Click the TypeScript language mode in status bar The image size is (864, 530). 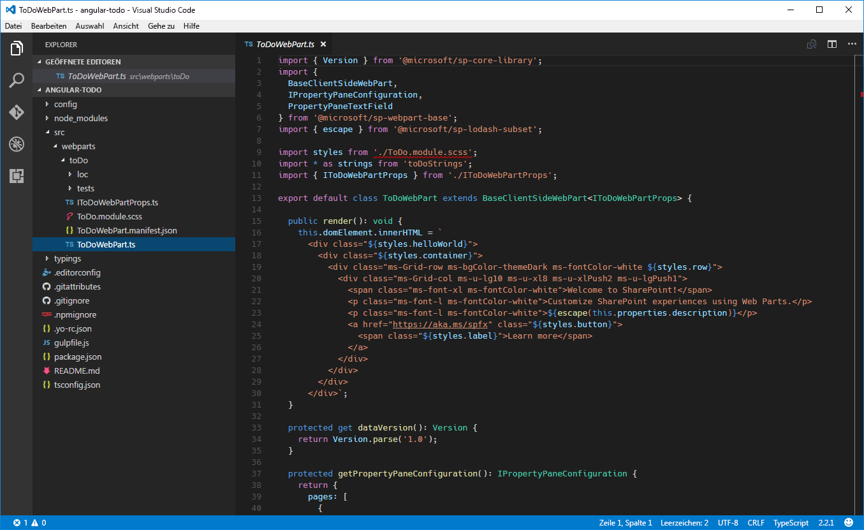[x=791, y=522]
